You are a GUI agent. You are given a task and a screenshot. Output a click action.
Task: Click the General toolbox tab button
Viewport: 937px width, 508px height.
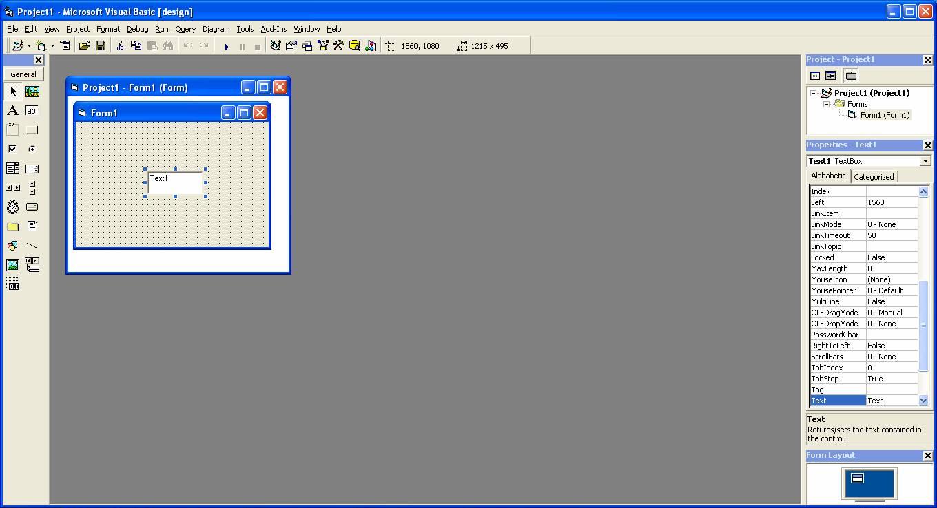[23, 74]
